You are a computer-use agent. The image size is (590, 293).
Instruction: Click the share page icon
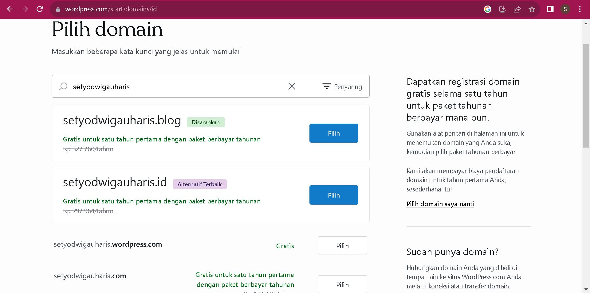[517, 9]
